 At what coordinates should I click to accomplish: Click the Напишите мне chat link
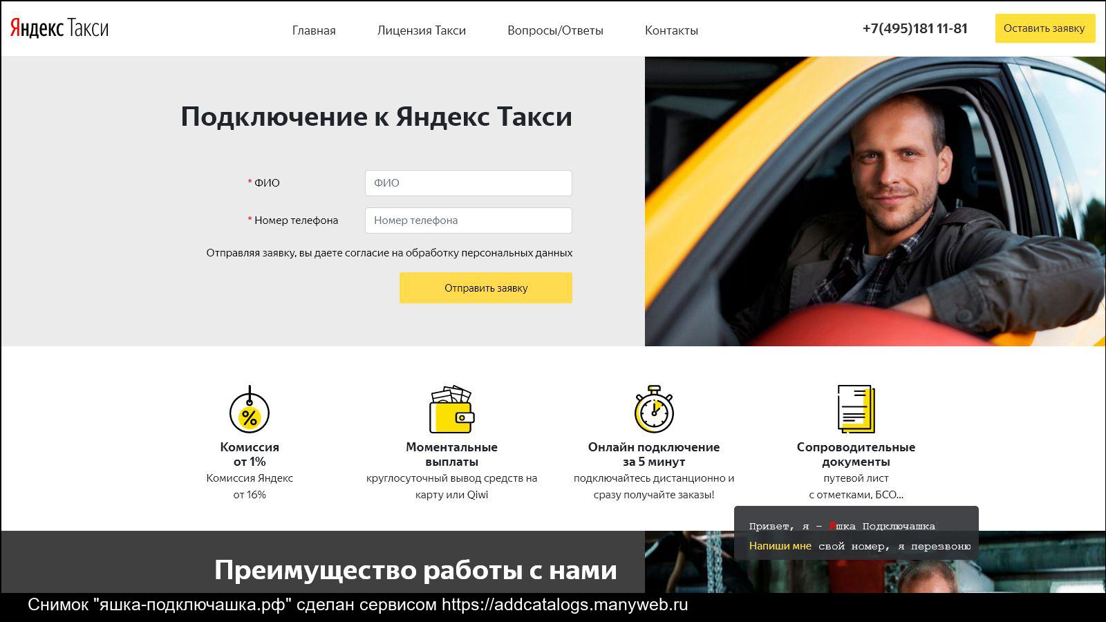780,546
